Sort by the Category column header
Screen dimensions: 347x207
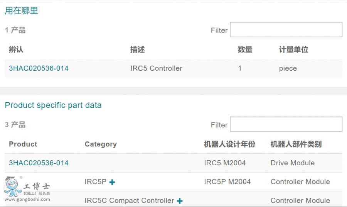coord(101,144)
